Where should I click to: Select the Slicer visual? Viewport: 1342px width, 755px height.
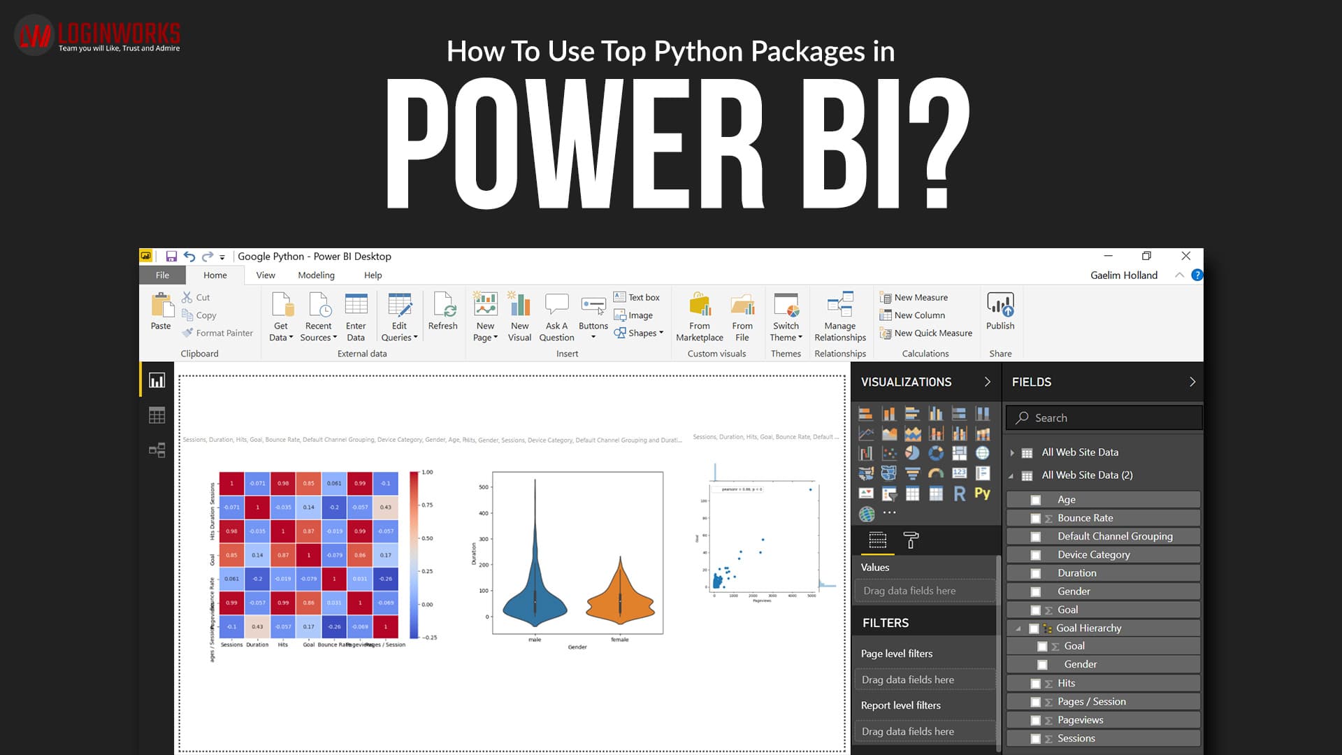pos(889,493)
